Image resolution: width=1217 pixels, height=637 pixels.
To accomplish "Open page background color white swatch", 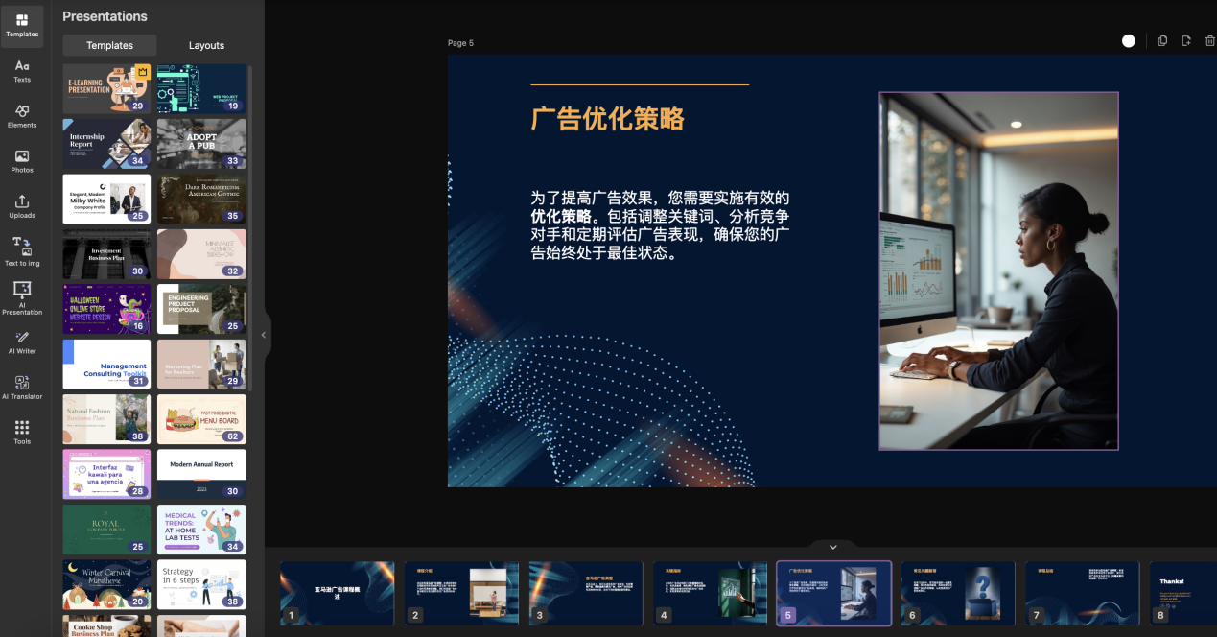I will click(1129, 41).
